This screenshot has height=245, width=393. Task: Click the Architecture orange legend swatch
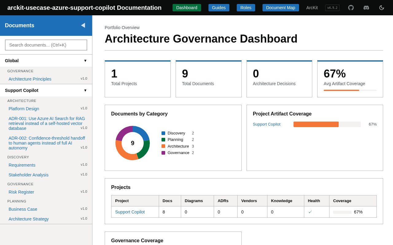[x=163, y=146]
